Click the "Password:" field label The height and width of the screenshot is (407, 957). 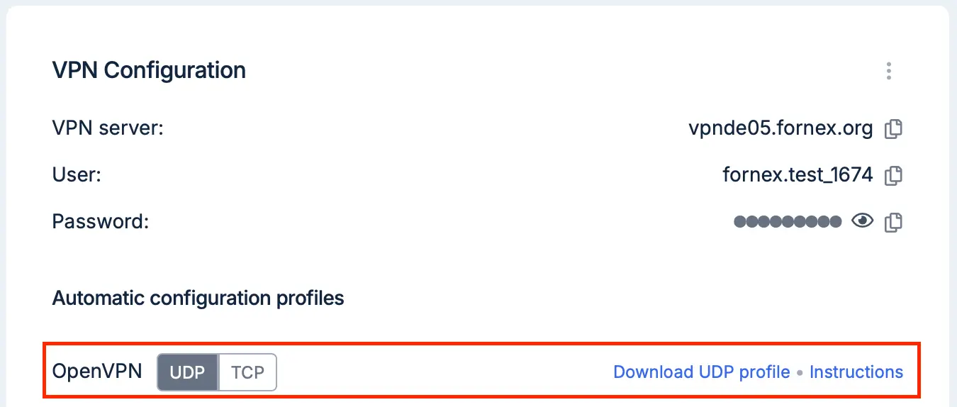pyautogui.click(x=101, y=222)
